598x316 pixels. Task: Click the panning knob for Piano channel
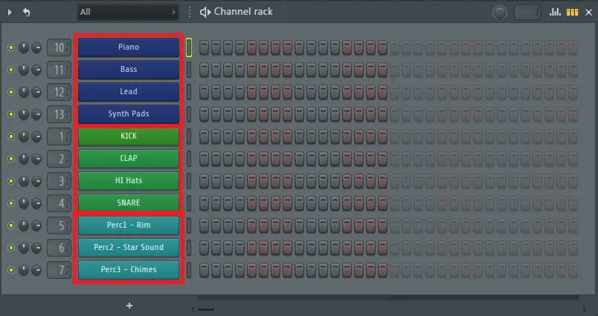click(24, 47)
